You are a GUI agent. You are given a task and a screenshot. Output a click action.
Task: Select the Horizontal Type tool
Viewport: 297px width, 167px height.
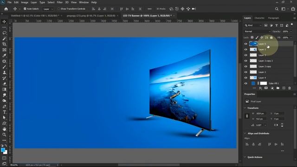coord(4,112)
